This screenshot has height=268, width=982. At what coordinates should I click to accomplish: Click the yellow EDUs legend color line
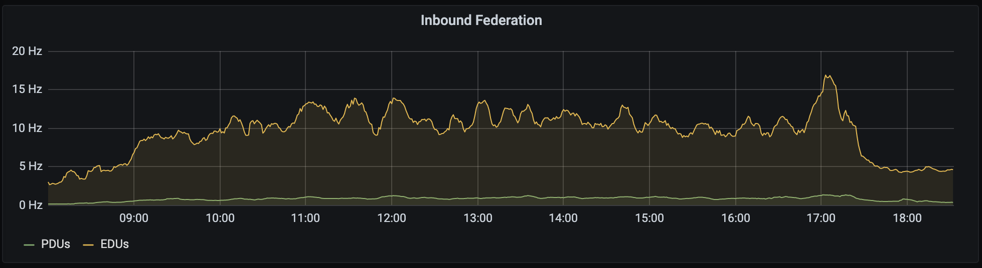(89, 245)
